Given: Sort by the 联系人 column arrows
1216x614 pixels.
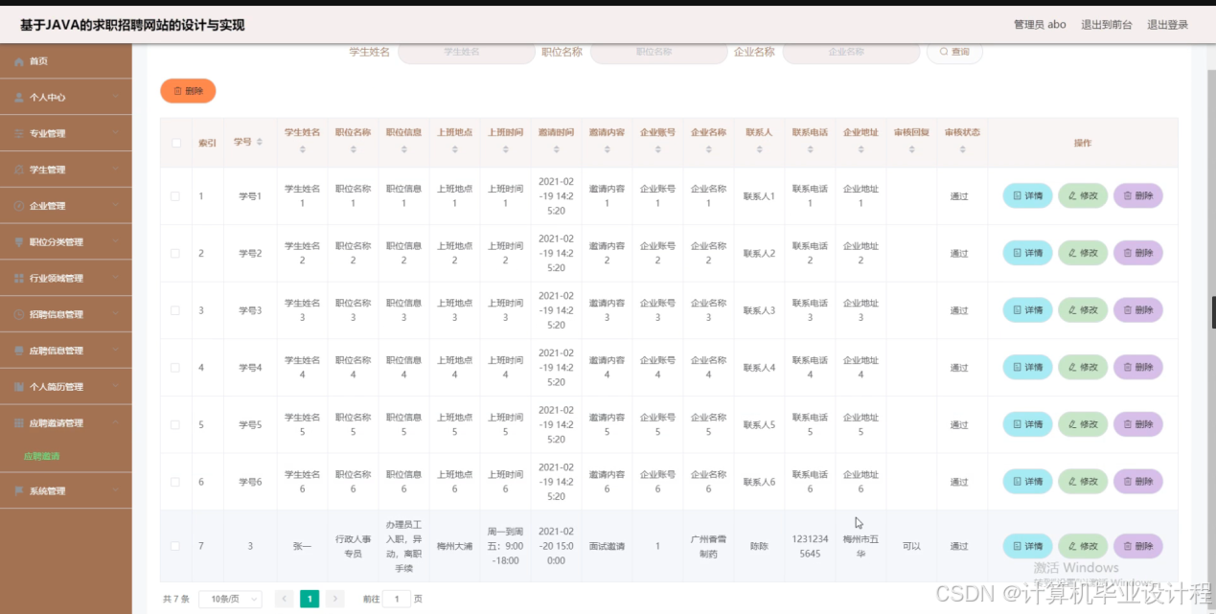Looking at the screenshot, I should click(x=759, y=151).
